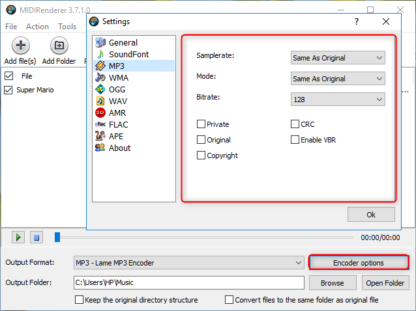Screen dimensions: 416x311
Task: Select the OGG encoder icon
Action: pos(100,89)
